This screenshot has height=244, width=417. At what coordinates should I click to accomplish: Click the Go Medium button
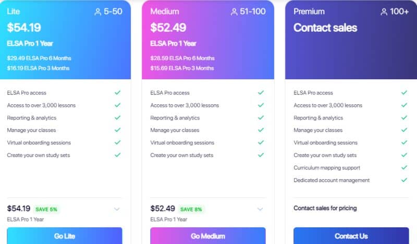click(207, 236)
